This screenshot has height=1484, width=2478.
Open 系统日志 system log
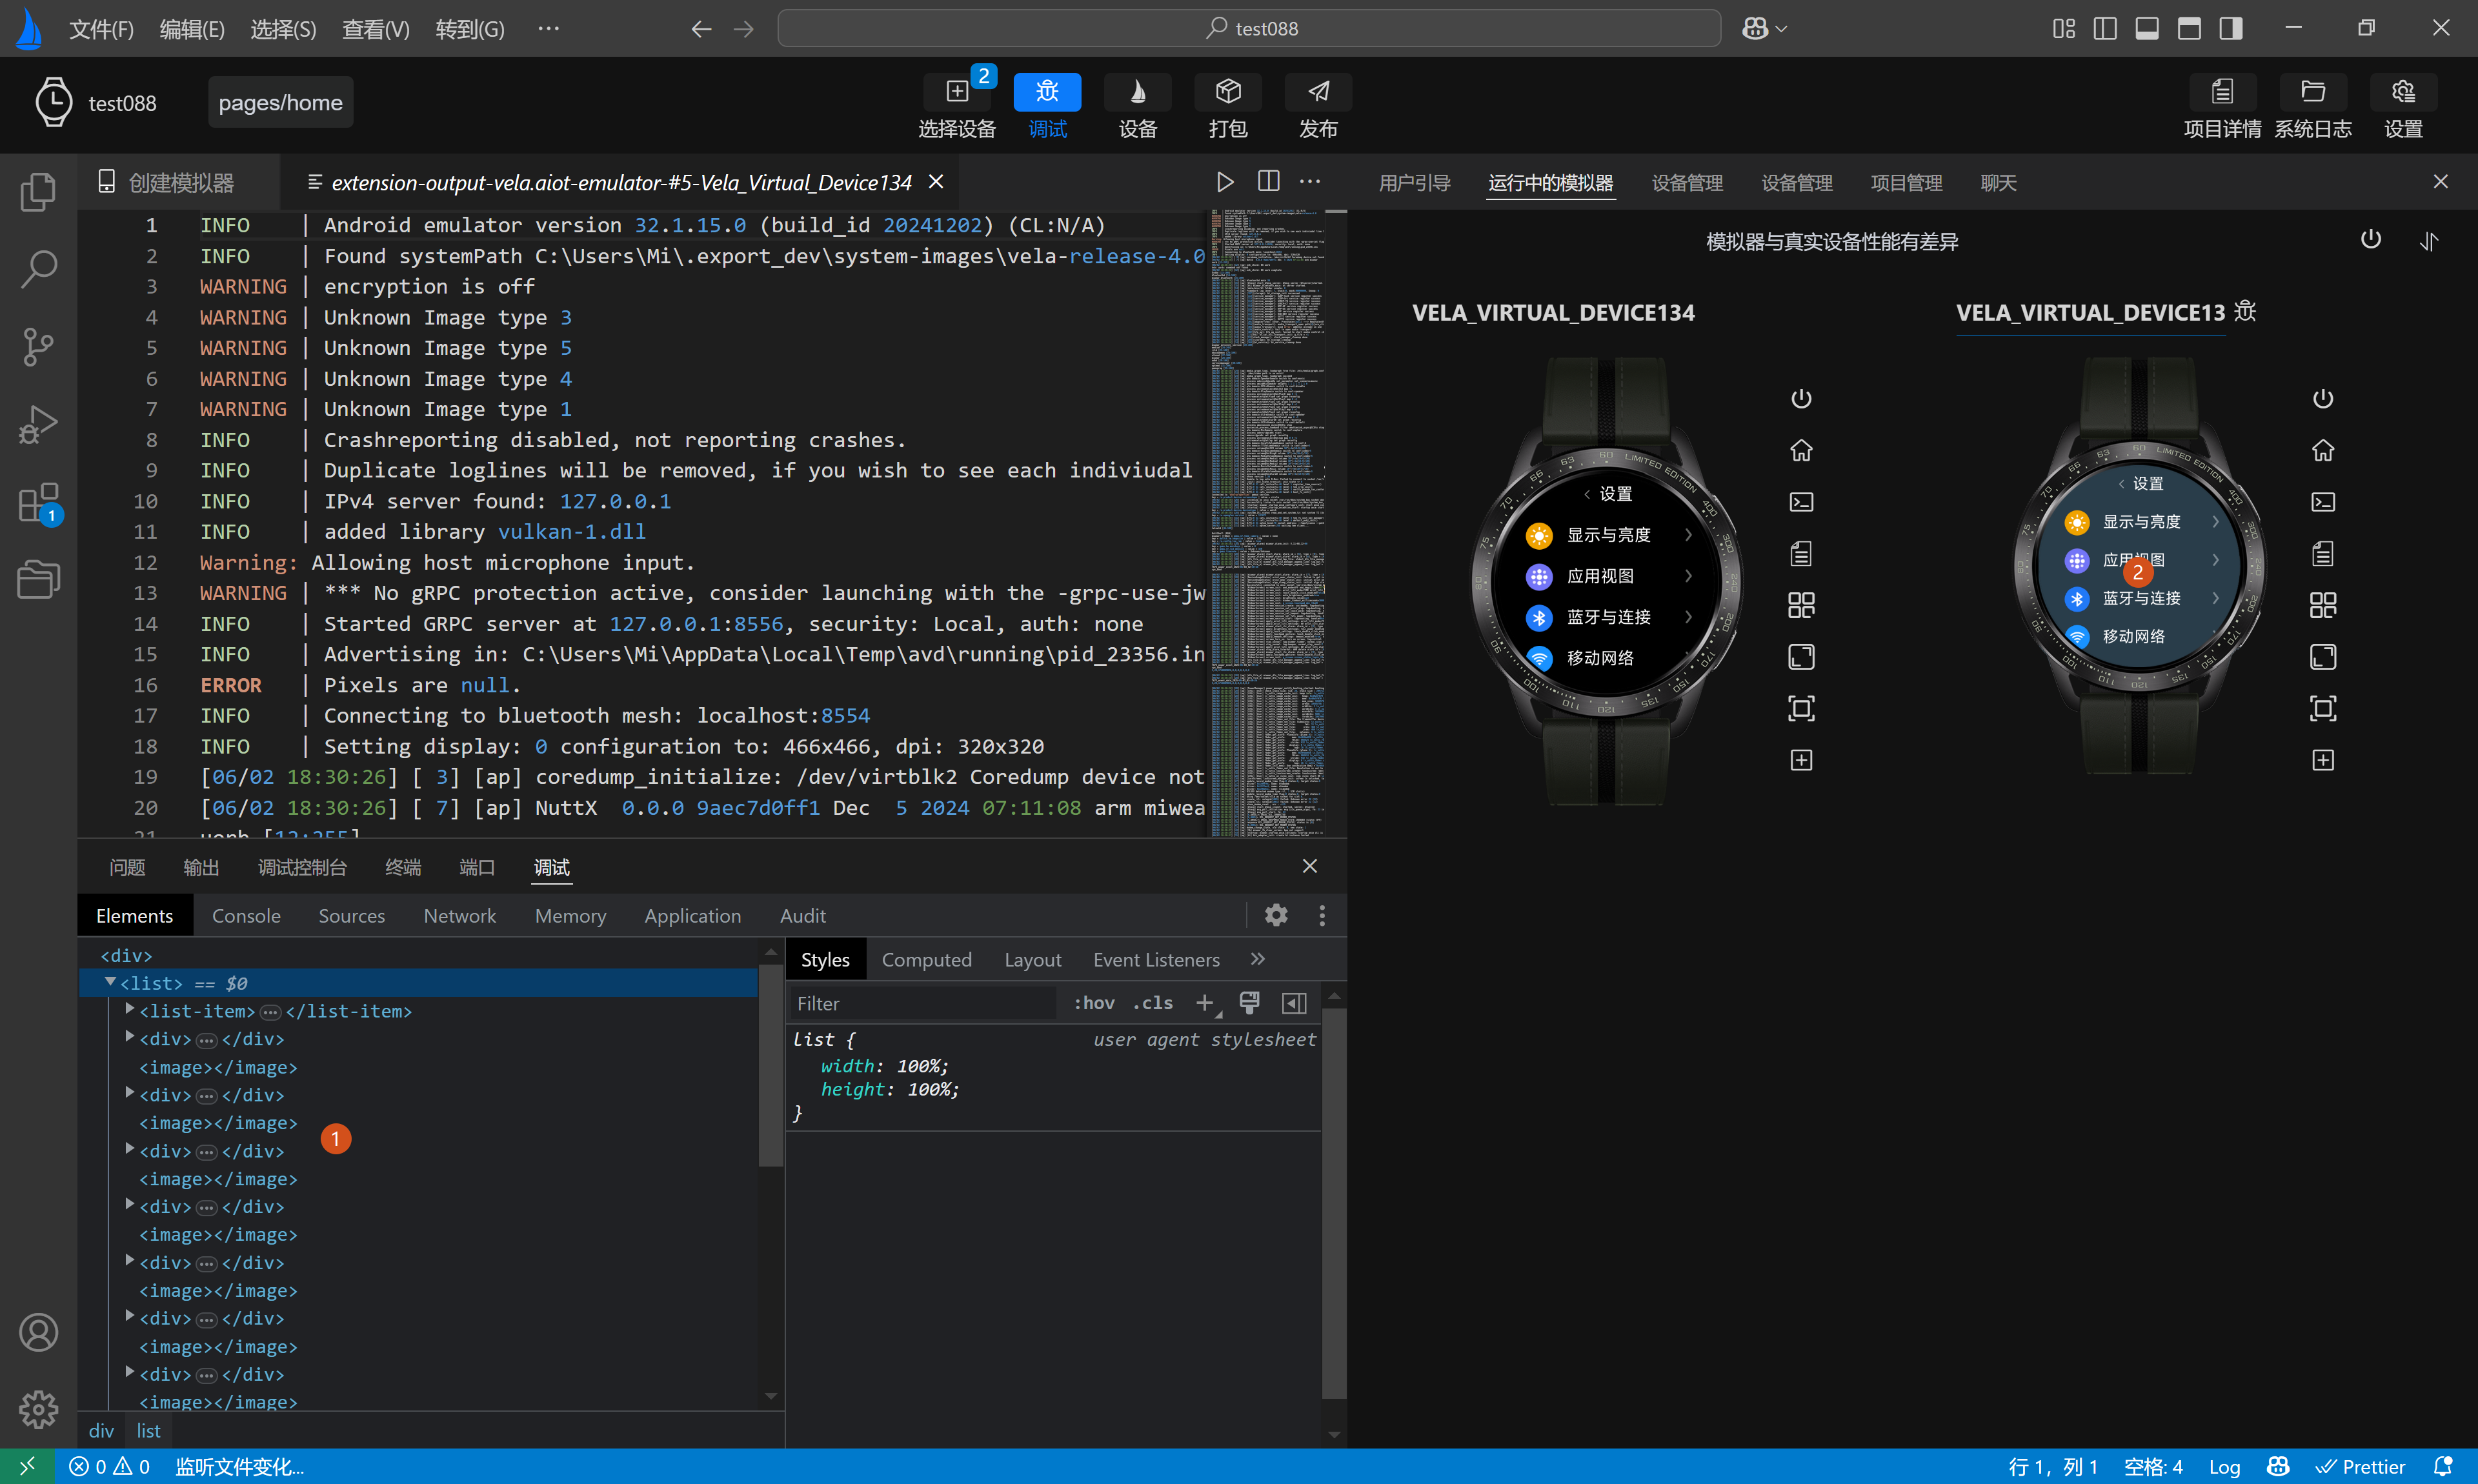[x=2312, y=92]
